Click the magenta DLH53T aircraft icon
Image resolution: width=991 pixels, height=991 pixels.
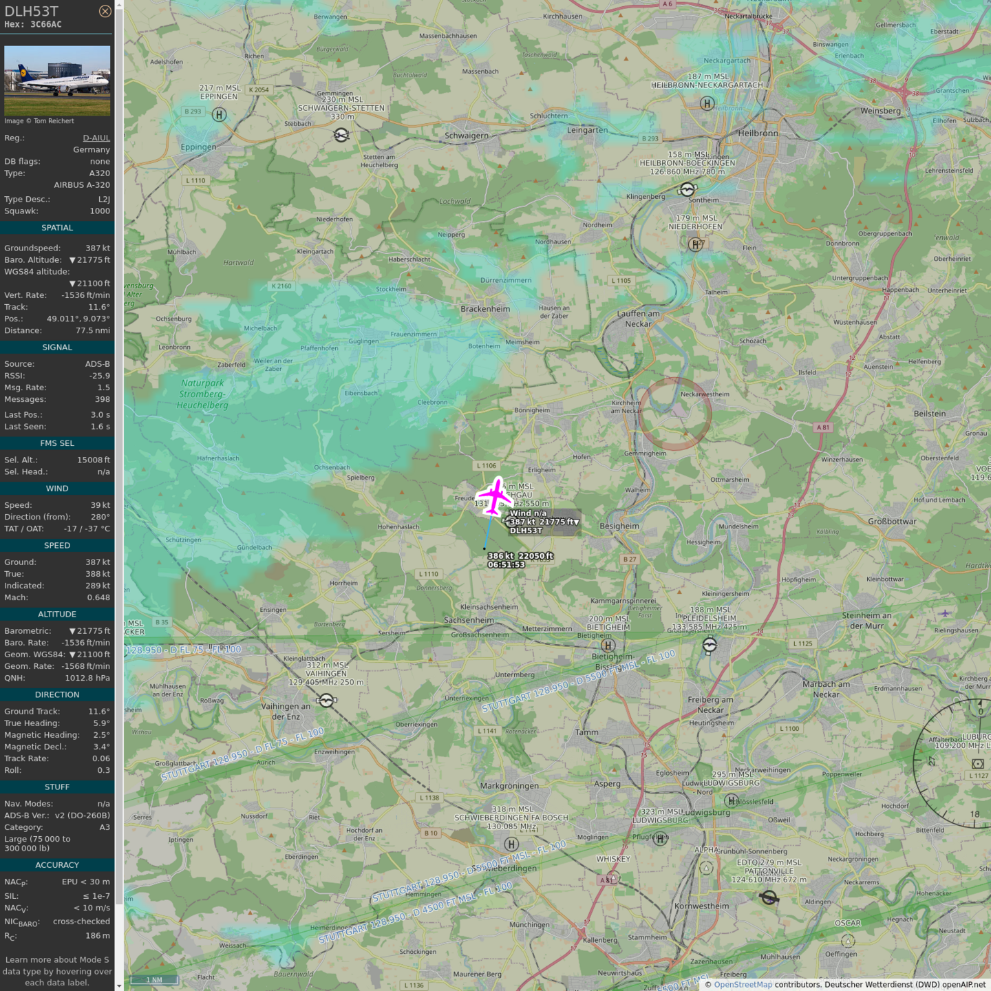click(x=494, y=496)
